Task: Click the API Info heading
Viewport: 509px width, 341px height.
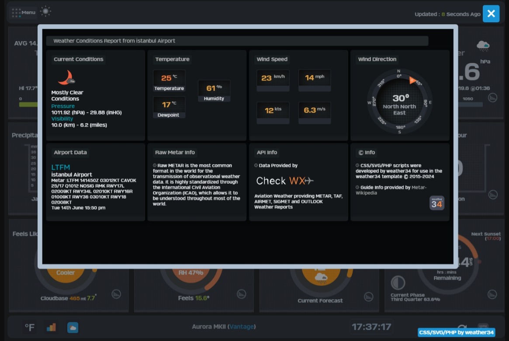Action: (x=267, y=152)
